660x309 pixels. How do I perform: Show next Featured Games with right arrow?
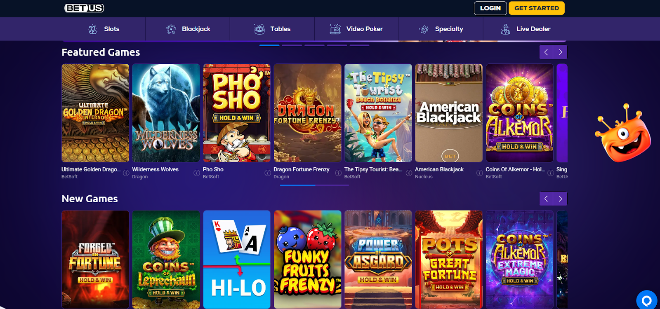coord(560,52)
